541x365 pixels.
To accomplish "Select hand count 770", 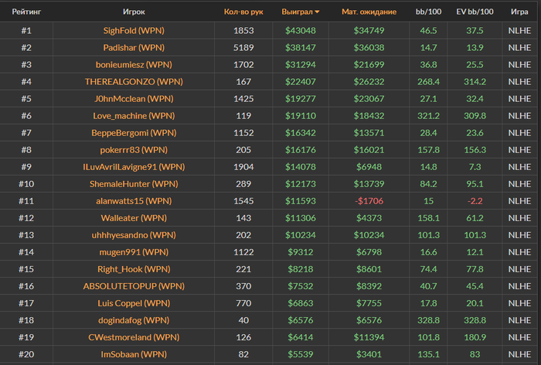I will [243, 303].
